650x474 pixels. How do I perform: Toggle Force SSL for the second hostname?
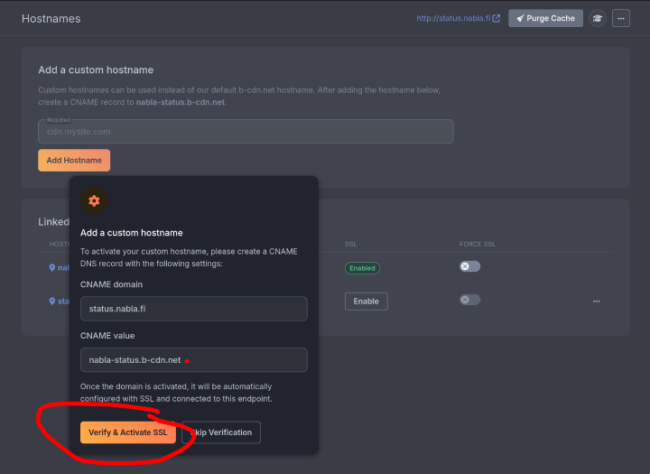[x=469, y=300]
